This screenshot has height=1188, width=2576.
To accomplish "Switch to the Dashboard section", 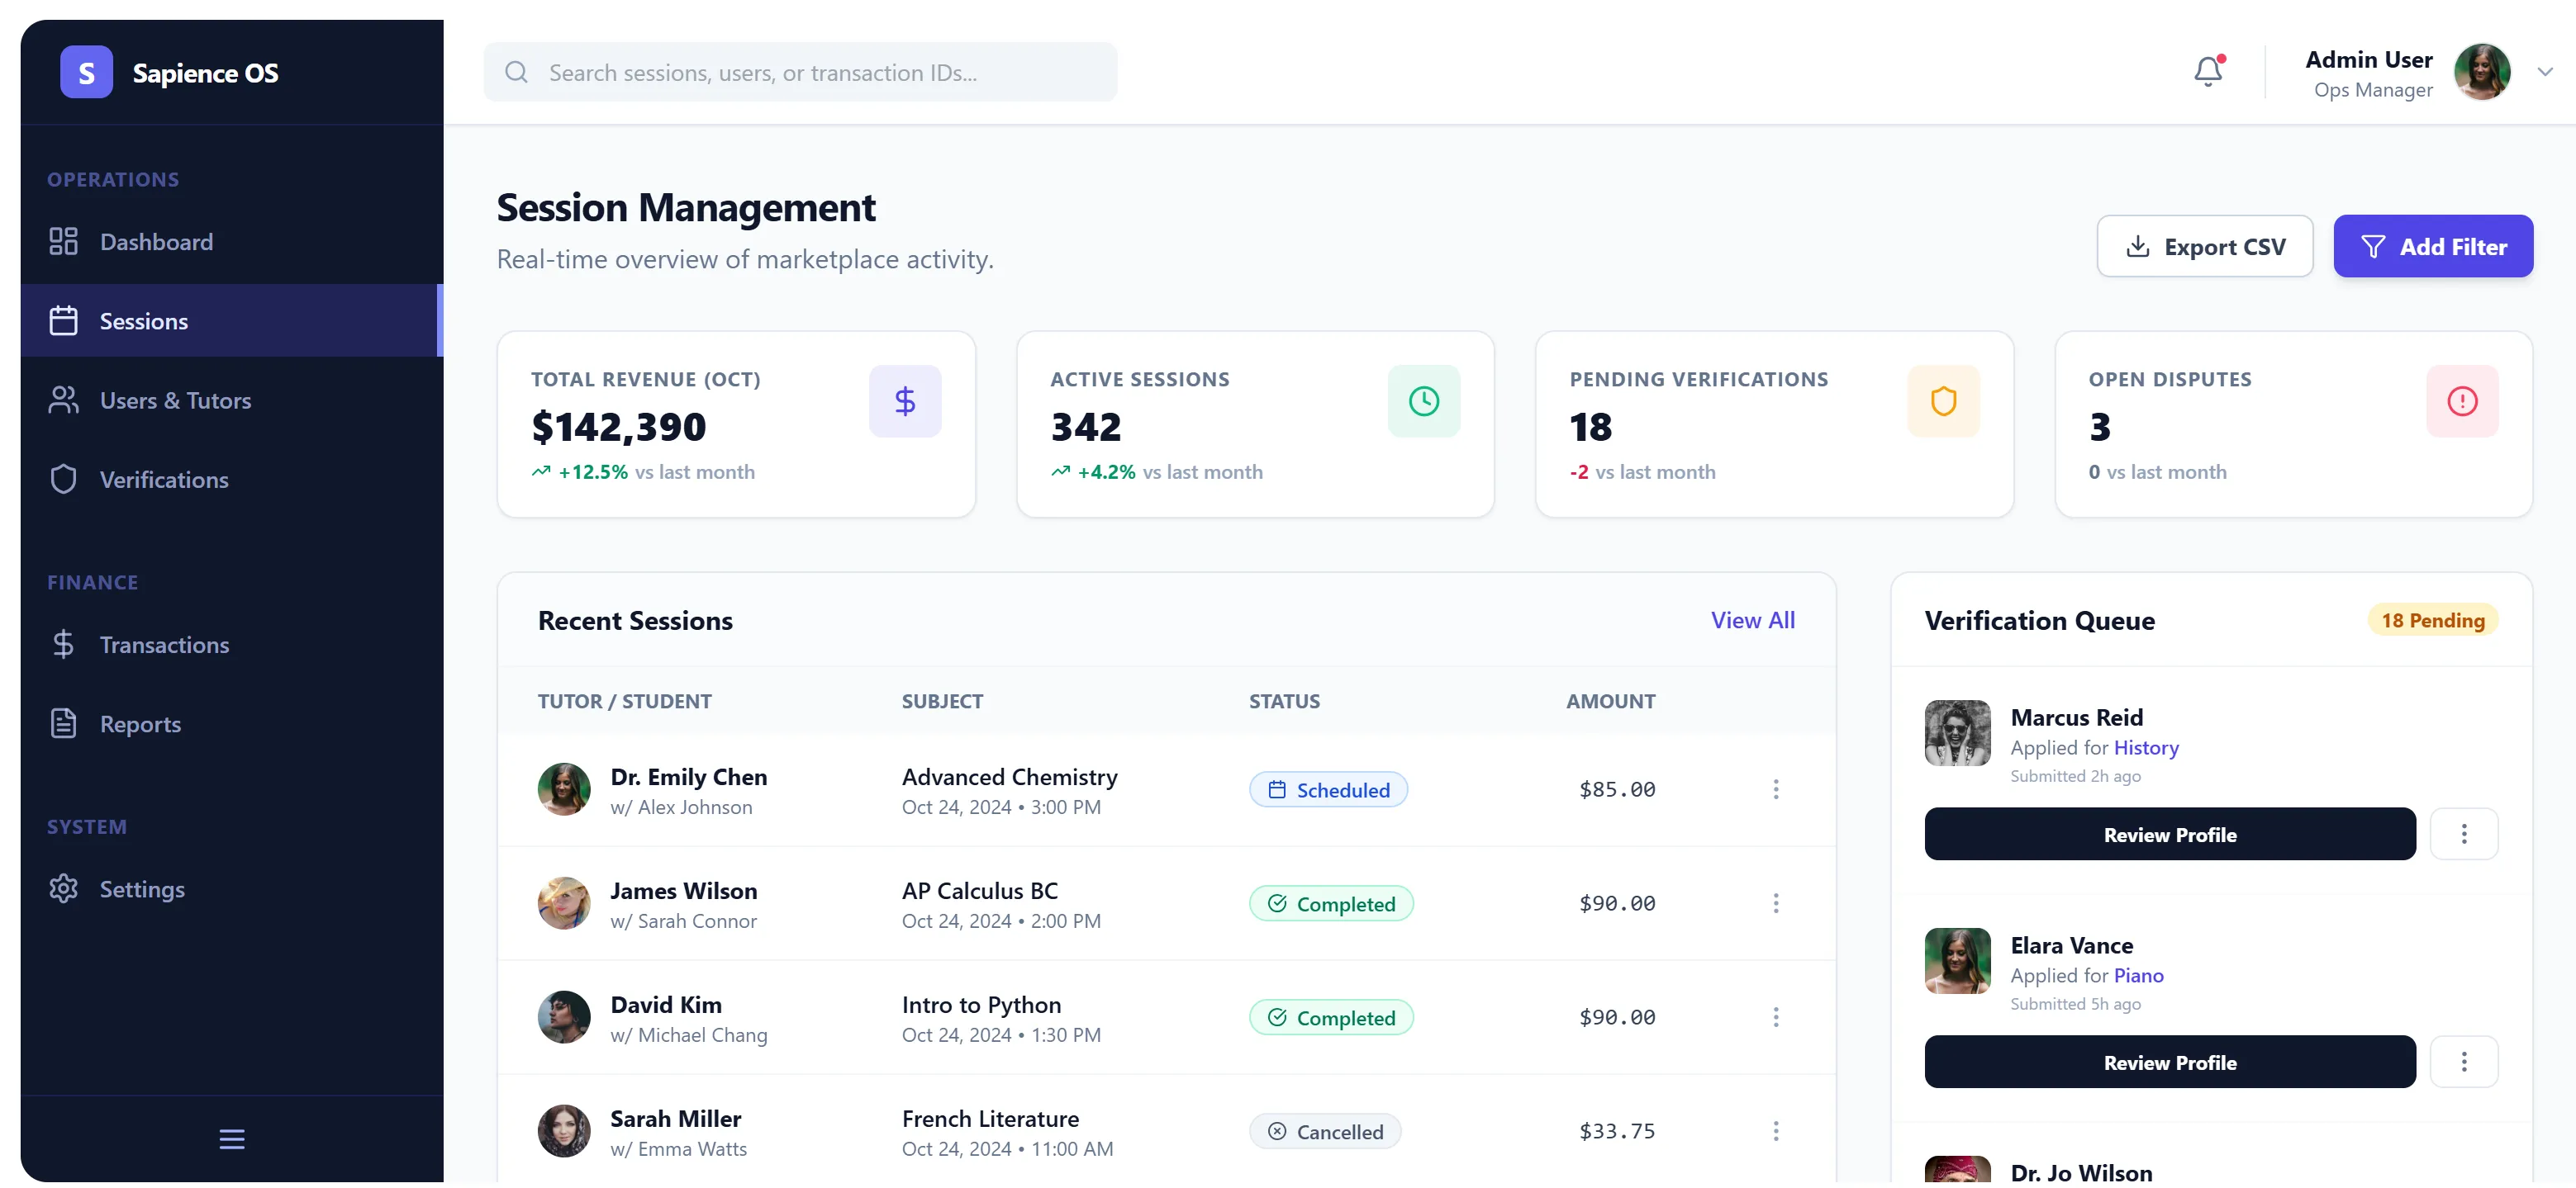I will [x=156, y=241].
